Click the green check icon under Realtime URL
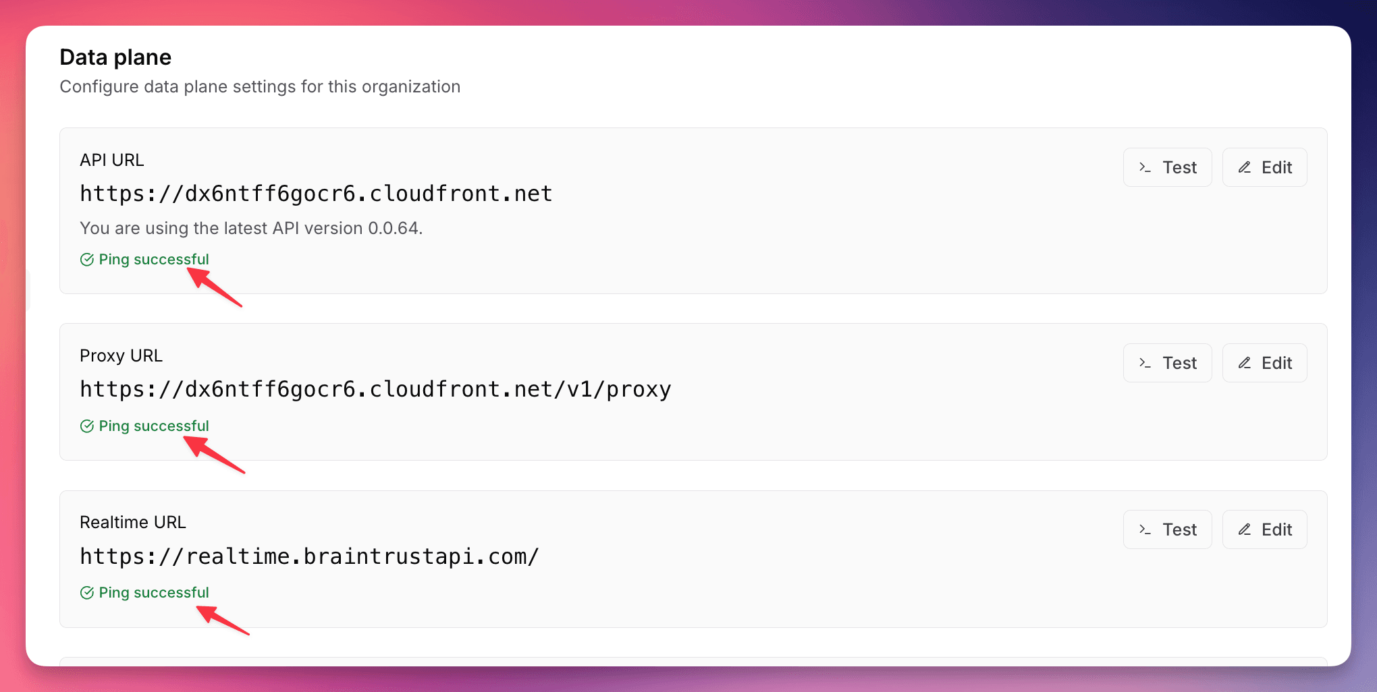The image size is (1377, 692). (x=86, y=592)
